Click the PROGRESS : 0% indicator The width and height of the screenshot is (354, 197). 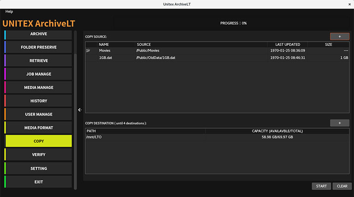(233, 23)
